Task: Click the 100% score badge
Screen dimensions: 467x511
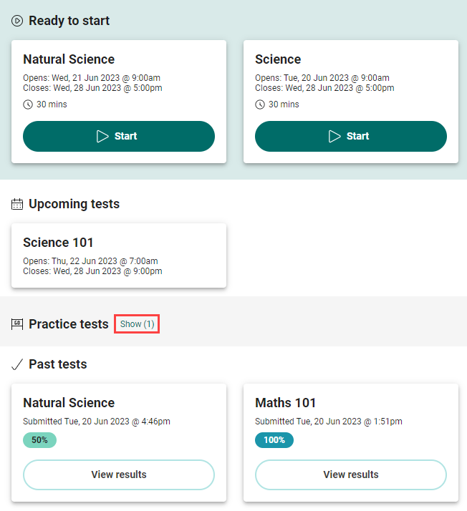Action: point(274,440)
